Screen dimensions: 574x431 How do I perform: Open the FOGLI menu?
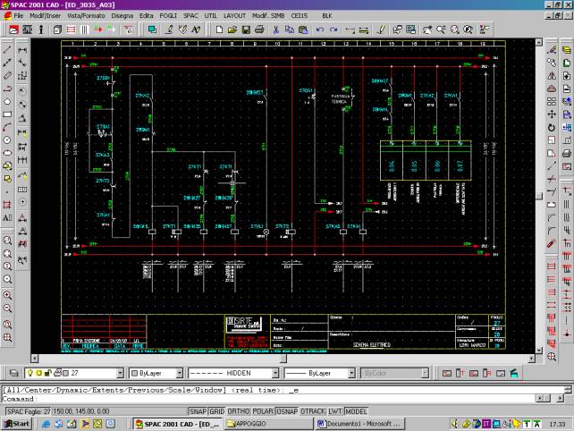coord(168,16)
